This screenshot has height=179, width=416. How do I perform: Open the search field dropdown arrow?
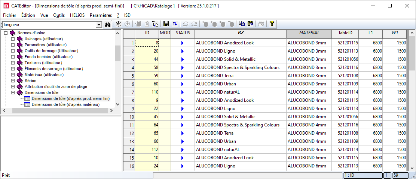coord(99,25)
